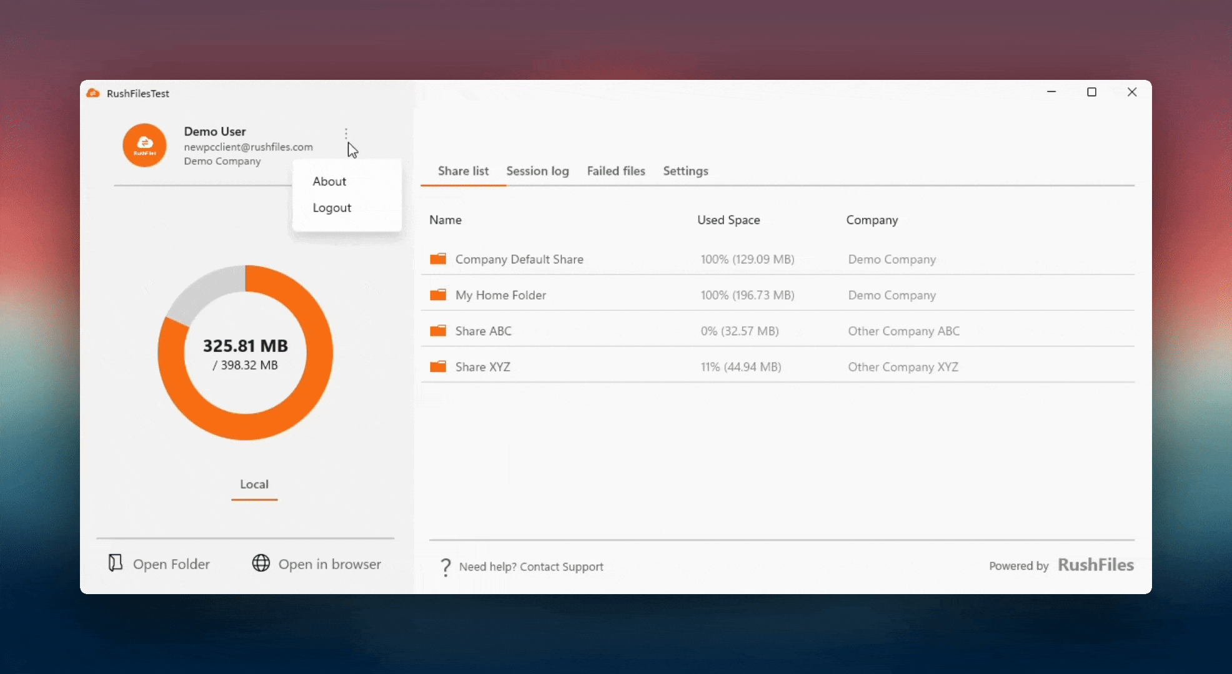
Task: Click the Used Space column header
Action: pos(728,220)
